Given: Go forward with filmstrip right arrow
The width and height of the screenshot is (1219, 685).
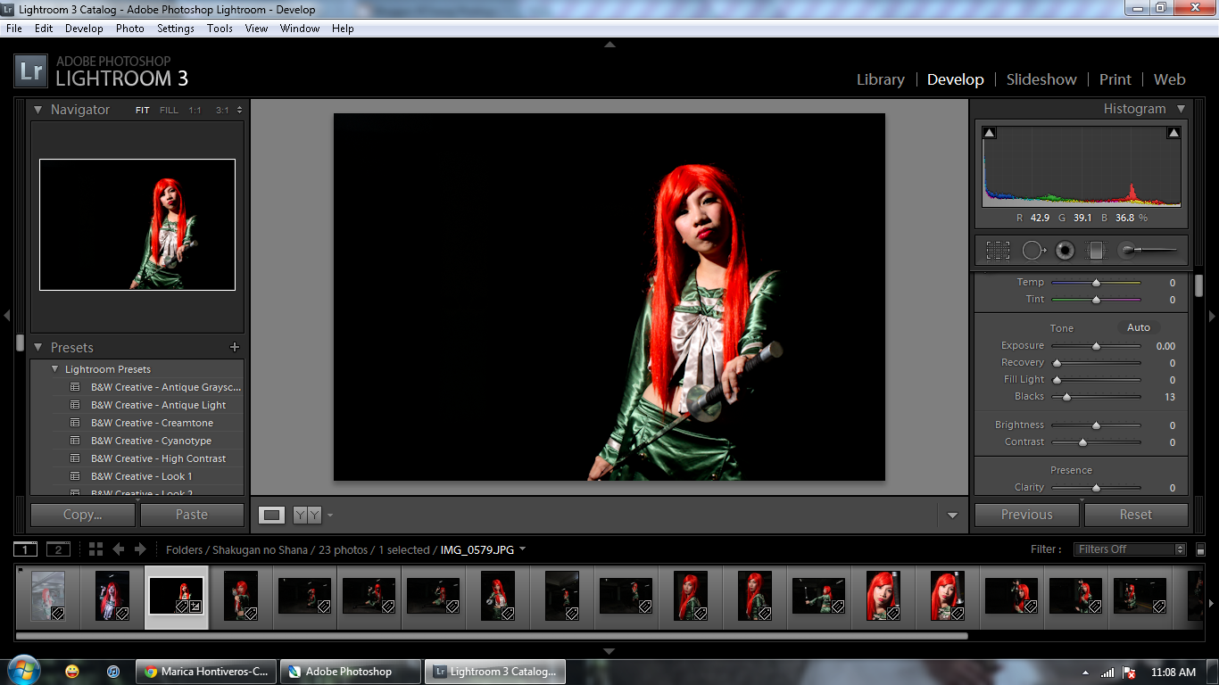Looking at the screenshot, I should (139, 549).
